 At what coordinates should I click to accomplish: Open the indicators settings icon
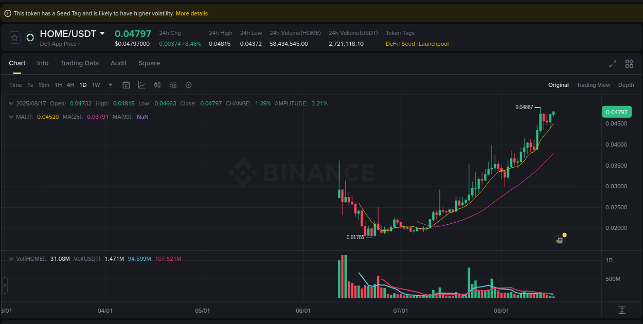[173, 84]
